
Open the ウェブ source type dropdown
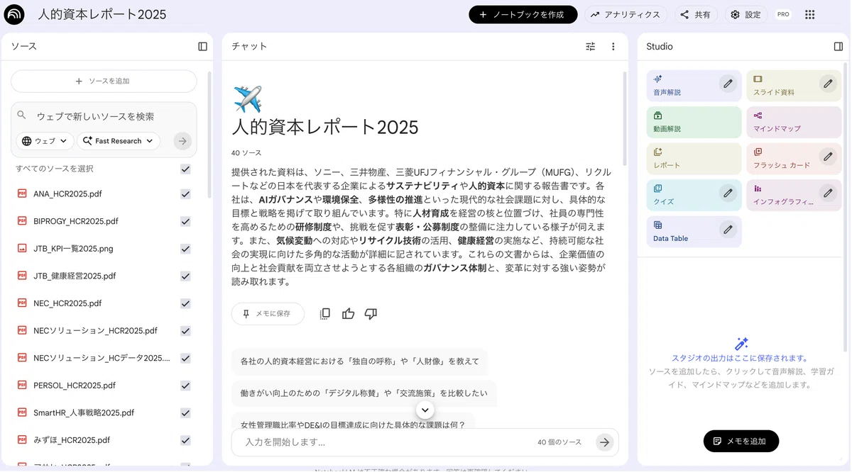45,141
